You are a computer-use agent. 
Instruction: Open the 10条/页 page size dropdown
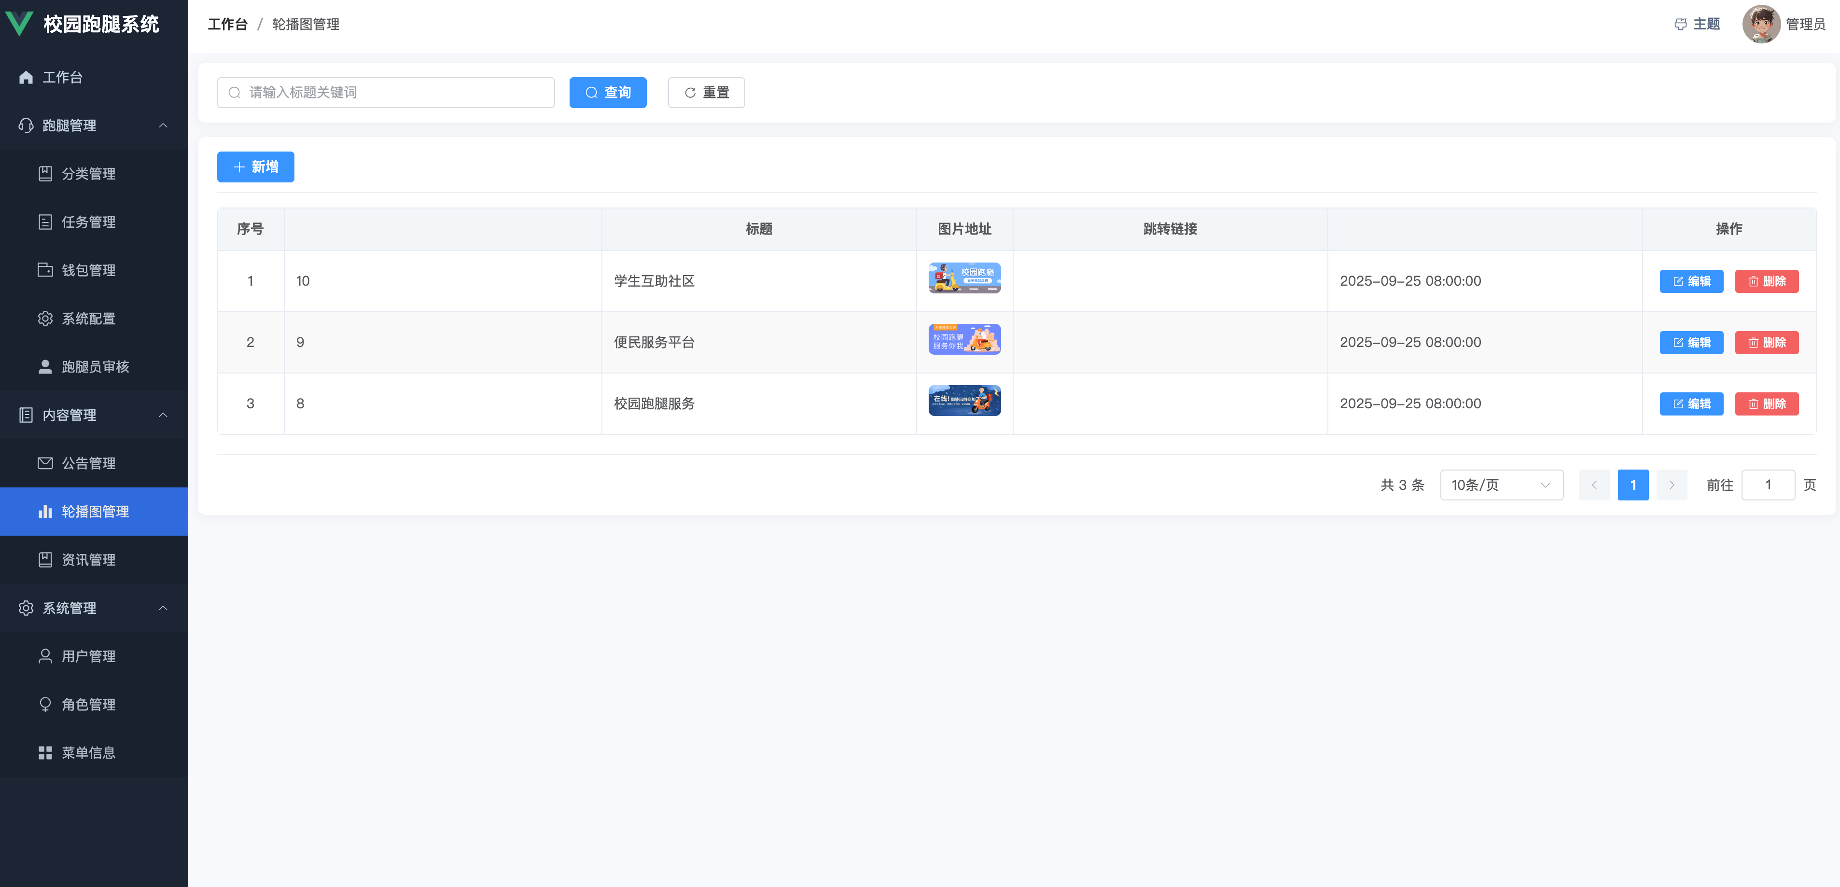pos(1501,485)
